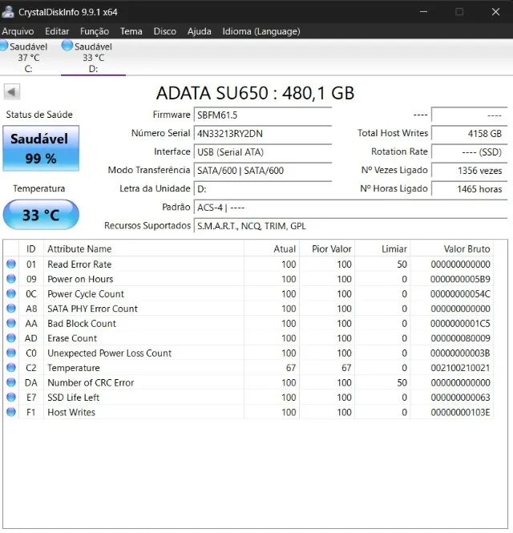
Task: Click the Rotation Rate value (SSD)
Action: pos(469,152)
